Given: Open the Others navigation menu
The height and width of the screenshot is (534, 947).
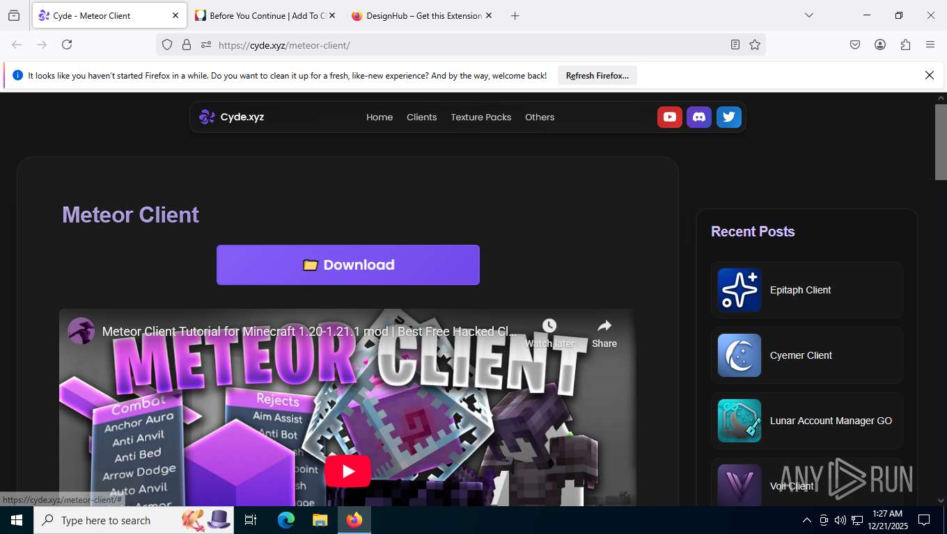Looking at the screenshot, I should pos(540,117).
